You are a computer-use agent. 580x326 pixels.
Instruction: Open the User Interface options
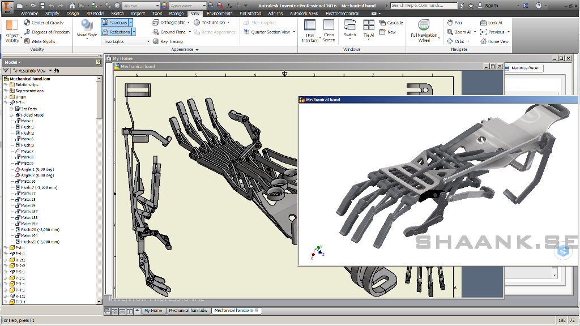coord(310,31)
